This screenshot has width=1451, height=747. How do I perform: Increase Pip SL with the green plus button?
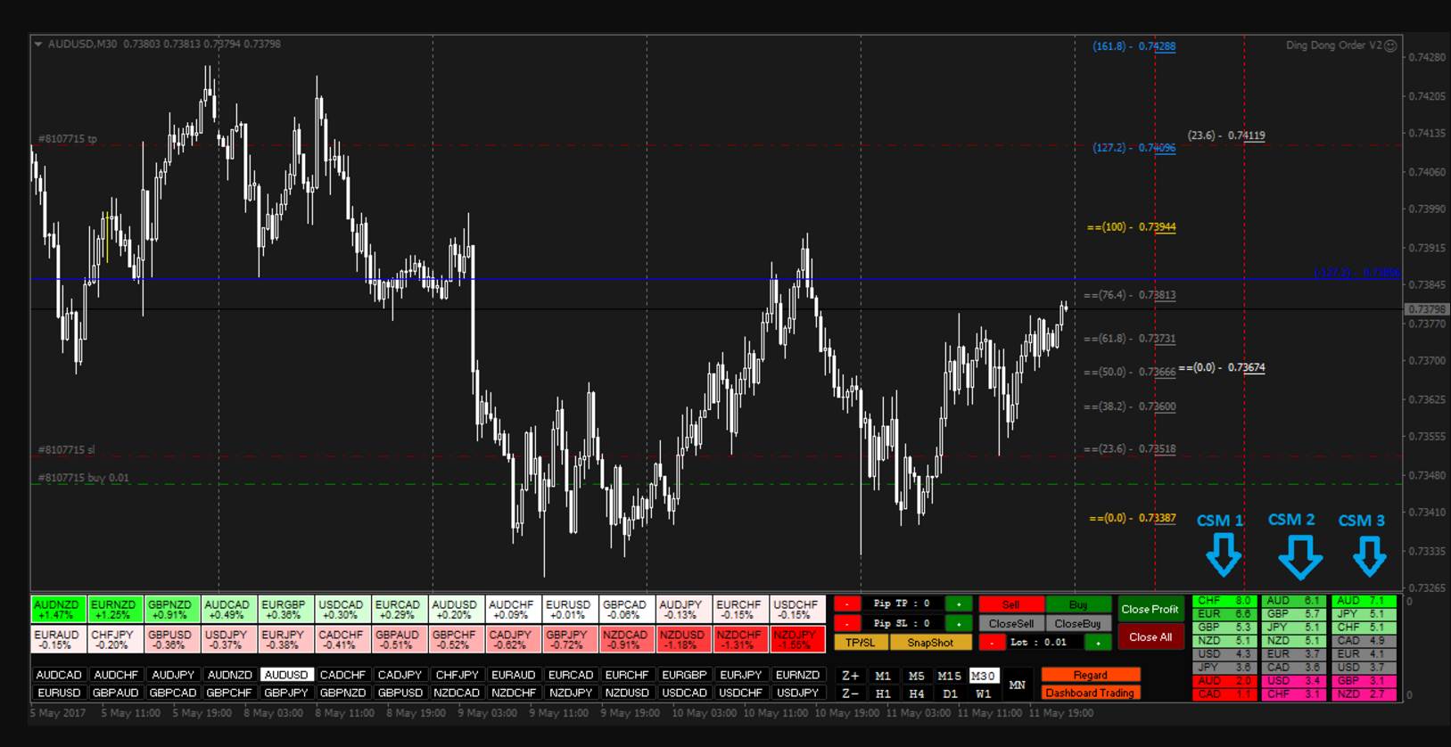coord(959,623)
